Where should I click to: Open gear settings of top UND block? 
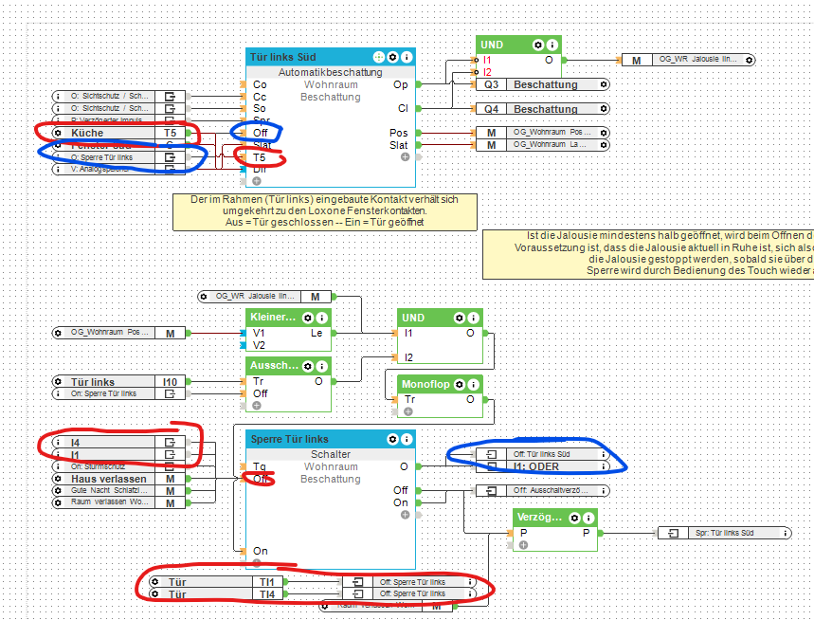click(x=539, y=46)
